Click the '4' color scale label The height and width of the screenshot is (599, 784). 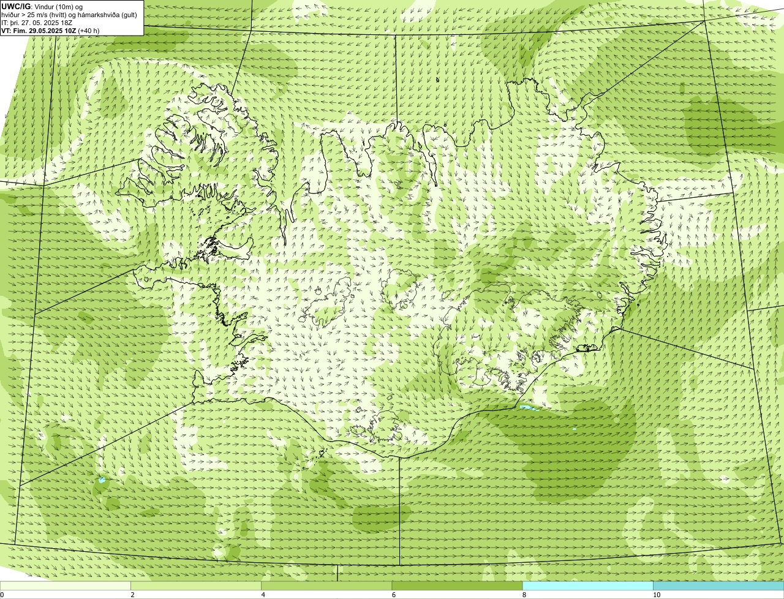tap(263, 595)
